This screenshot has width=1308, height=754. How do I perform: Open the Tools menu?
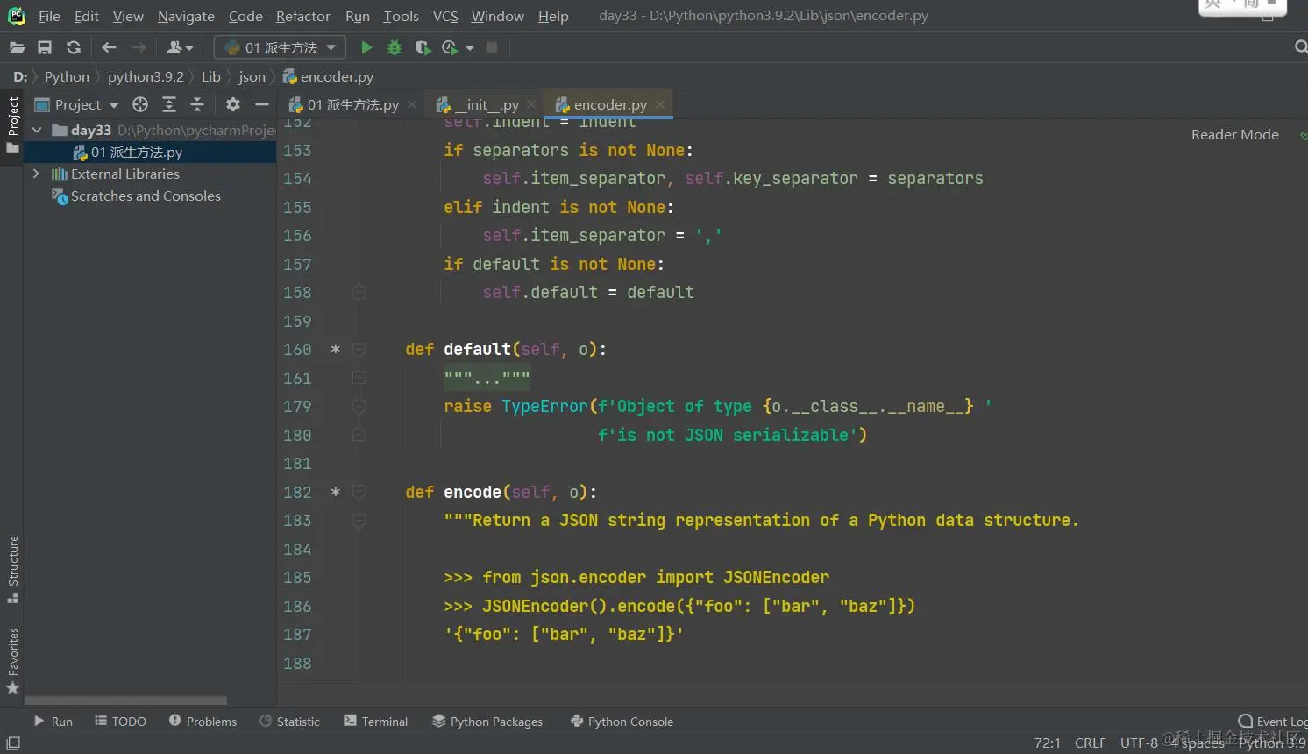(401, 16)
